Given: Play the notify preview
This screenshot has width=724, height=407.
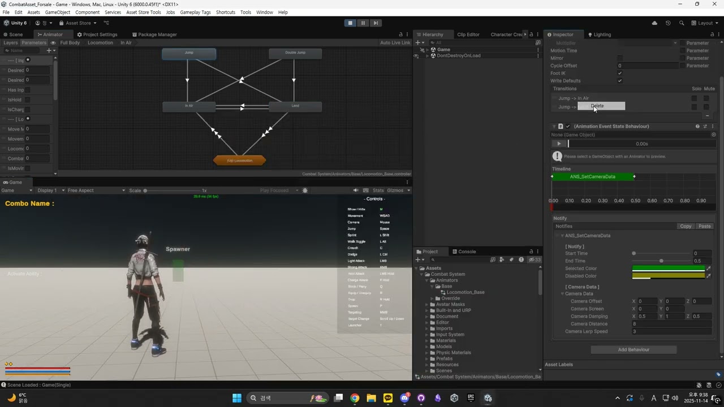Looking at the screenshot, I should pyautogui.click(x=559, y=144).
